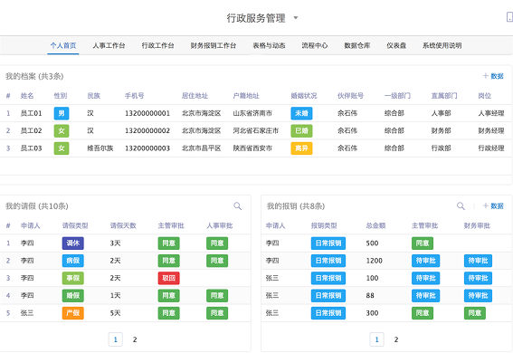Go to 流程中心 tab

[x=315, y=45]
